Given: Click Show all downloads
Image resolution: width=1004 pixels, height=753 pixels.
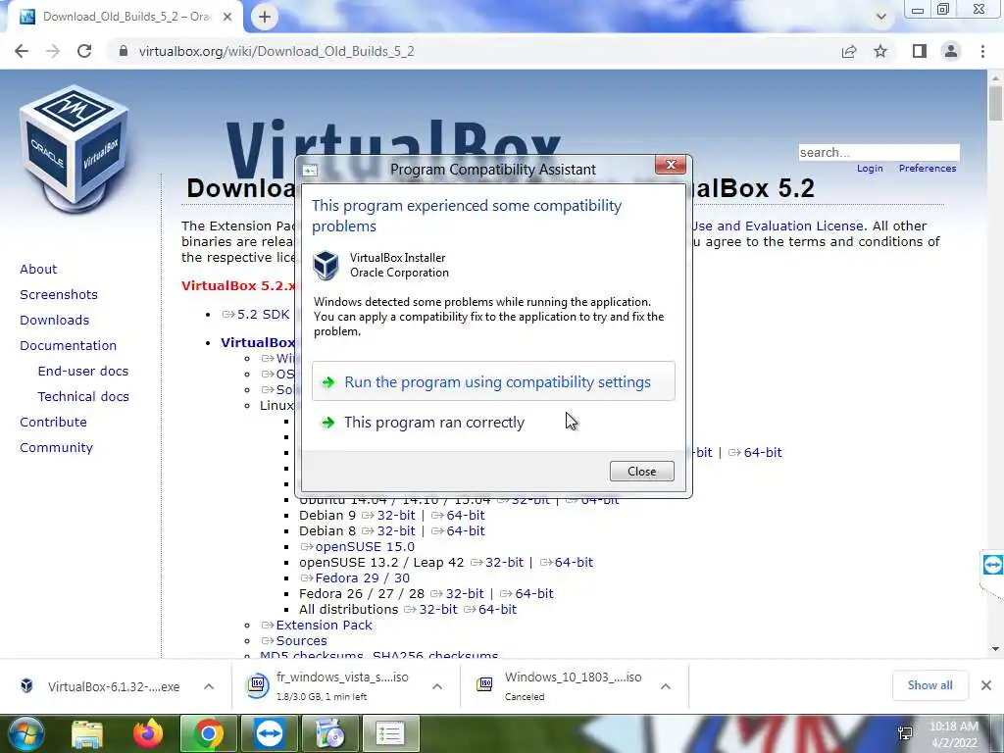Looking at the screenshot, I should click(x=929, y=685).
